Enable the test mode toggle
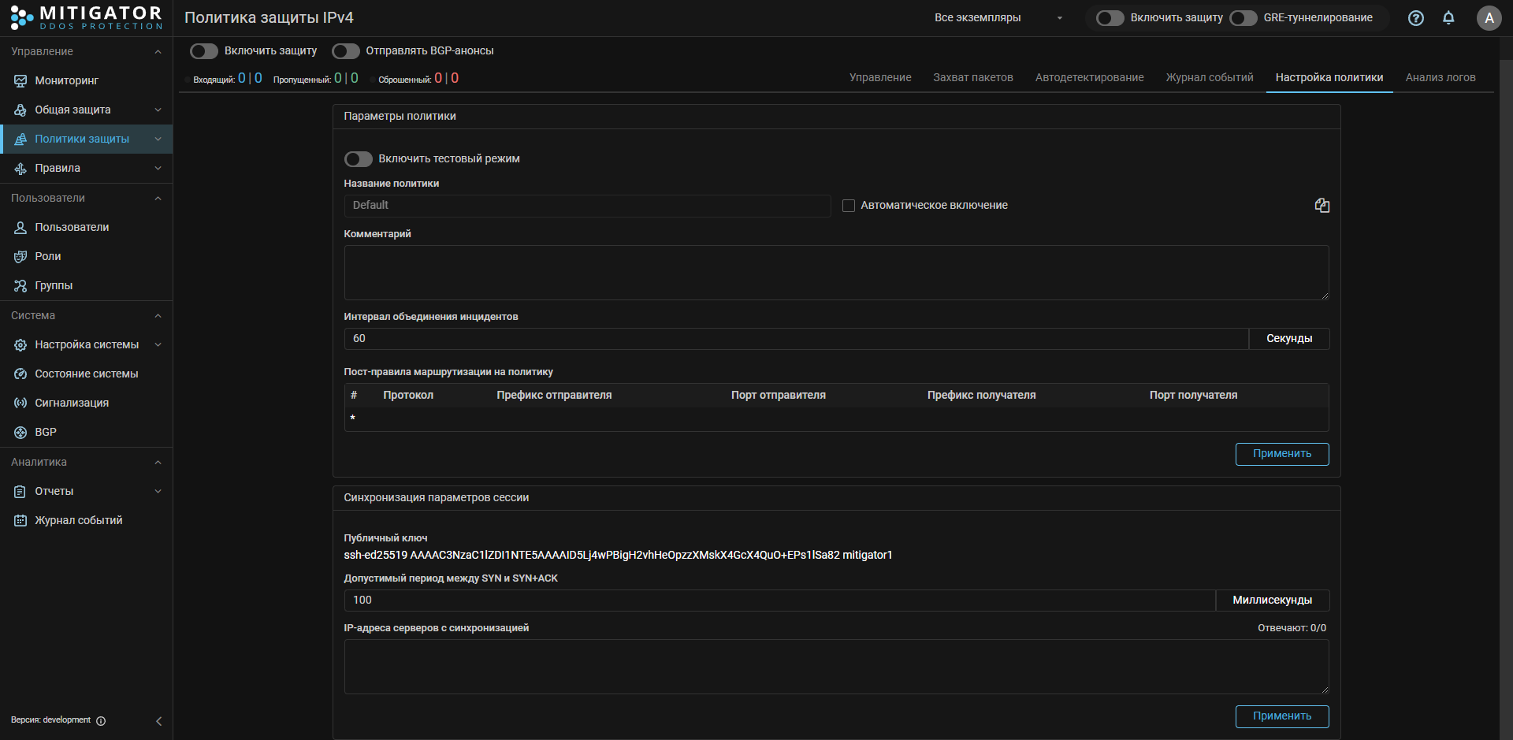The height and width of the screenshot is (740, 1513). (359, 159)
